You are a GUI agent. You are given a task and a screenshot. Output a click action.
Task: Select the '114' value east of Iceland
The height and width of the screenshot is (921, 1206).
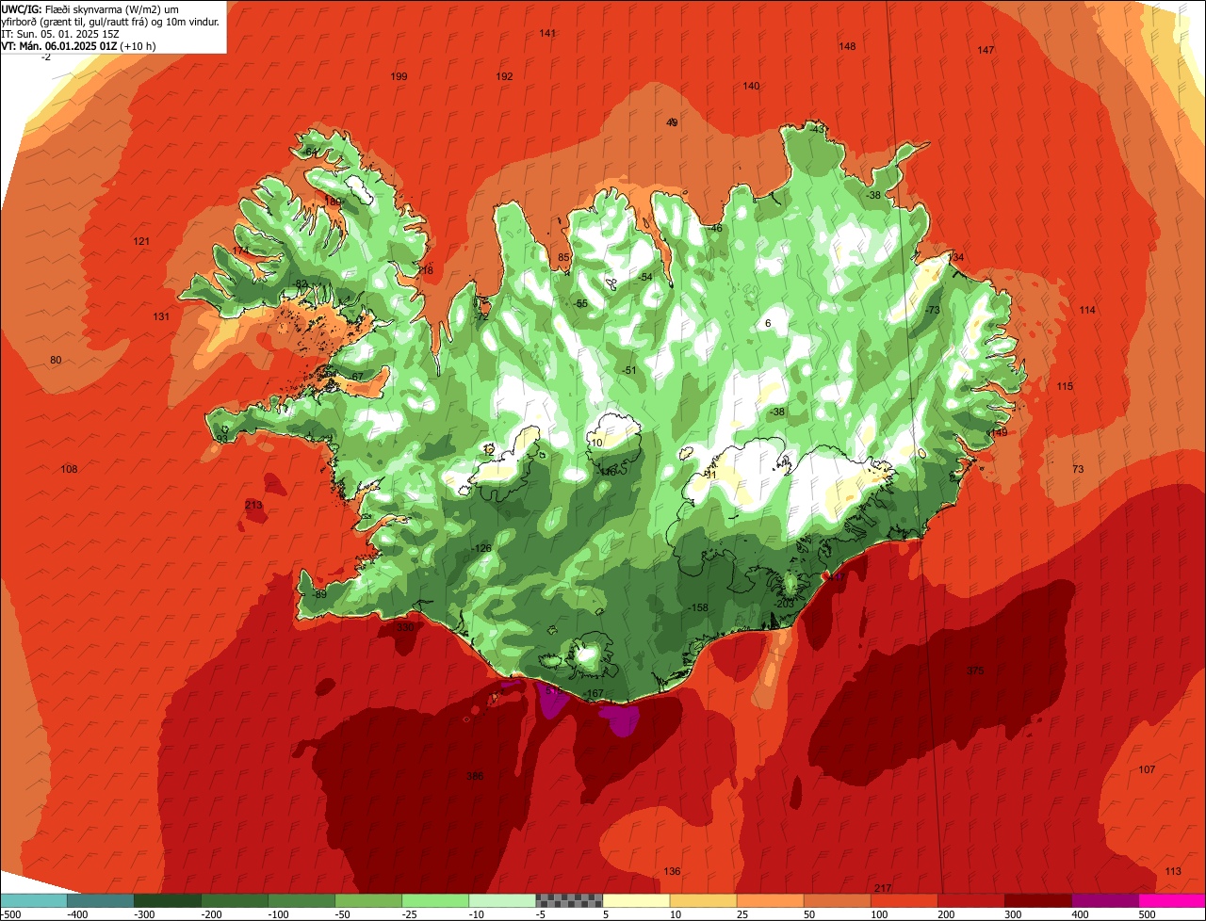1087,310
